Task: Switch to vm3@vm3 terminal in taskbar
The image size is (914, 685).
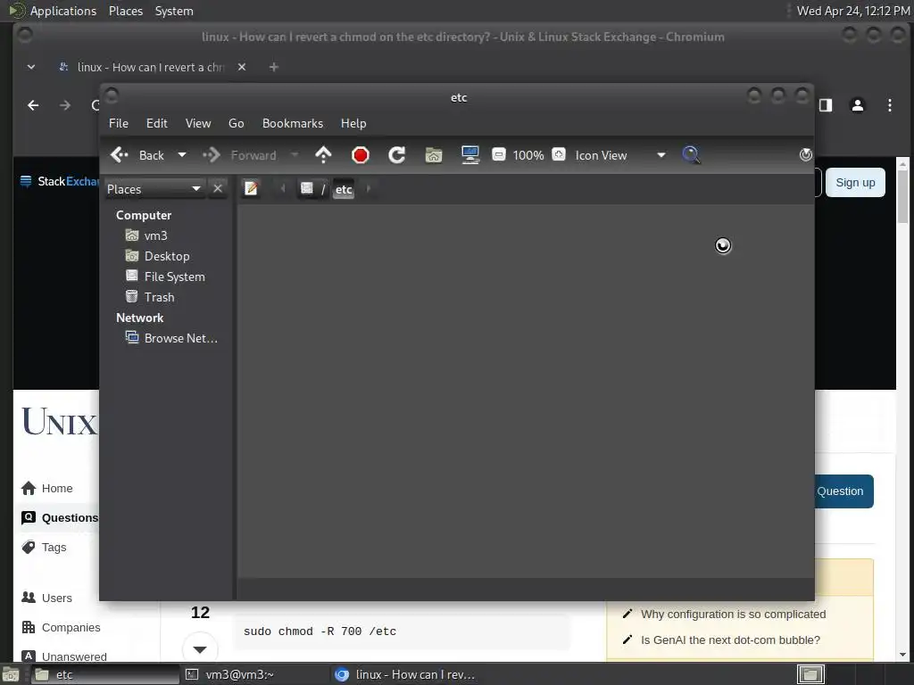Action: 253,674
